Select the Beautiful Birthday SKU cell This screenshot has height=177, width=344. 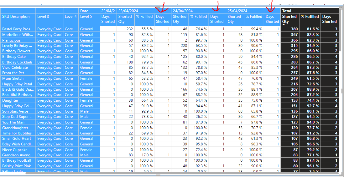click(17, 95)
